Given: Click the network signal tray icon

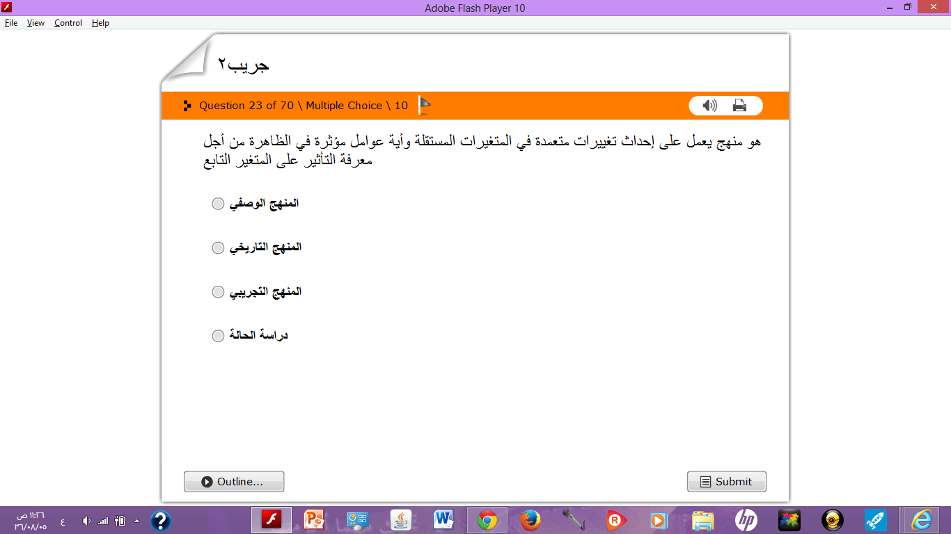Looking at the screenshot, I should pos(103,521).
